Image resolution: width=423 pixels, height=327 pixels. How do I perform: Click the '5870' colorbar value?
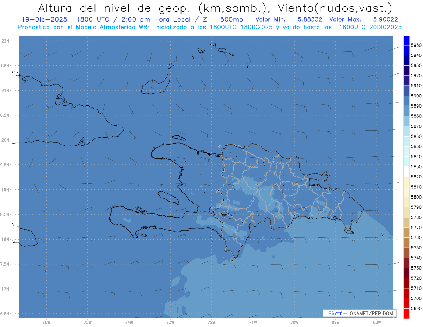(416, 126)
